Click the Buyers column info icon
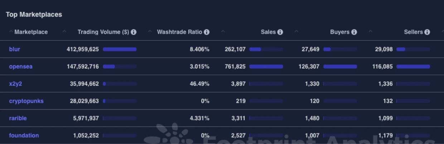This screenshot has height=144, width=444. 354,32
